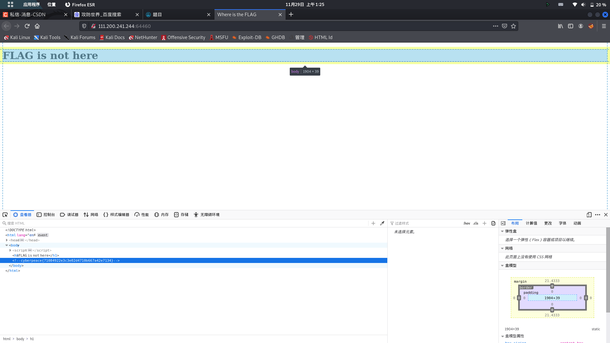Reload the current page
Image resolution: width=610 pixels, height=343 pixels.
point(27,26)
